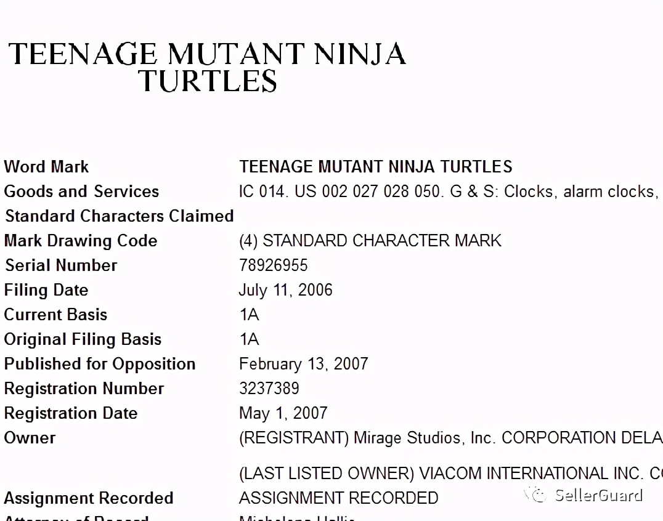Select the Standard Characters Claimed label
The image size is (663, 521).
point(120,216)
